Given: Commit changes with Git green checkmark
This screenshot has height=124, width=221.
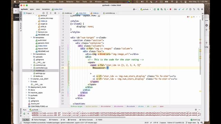Looking at the screenshot, I should (183, 9).
